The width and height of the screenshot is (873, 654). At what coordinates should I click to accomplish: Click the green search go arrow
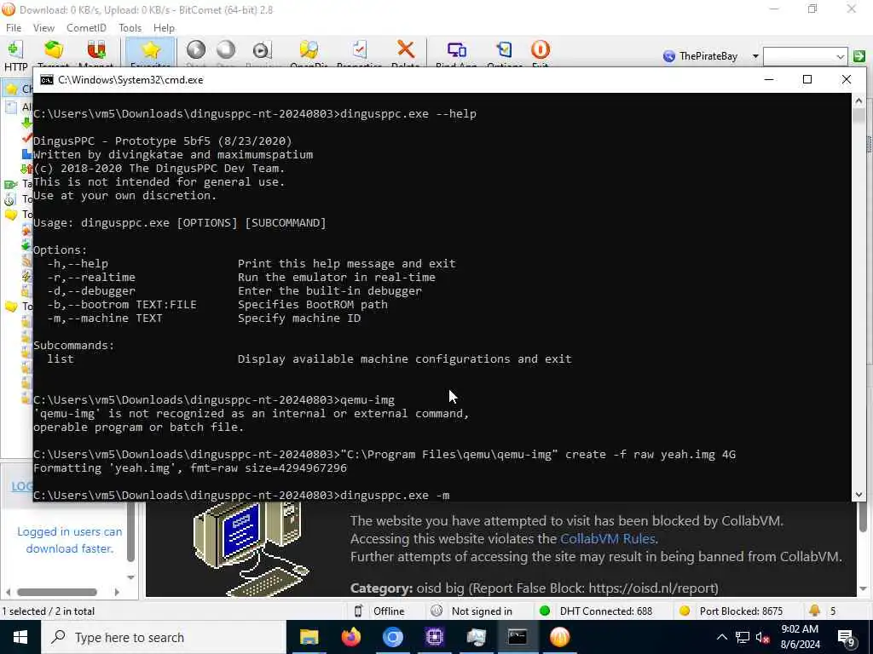tap(859, 56)
